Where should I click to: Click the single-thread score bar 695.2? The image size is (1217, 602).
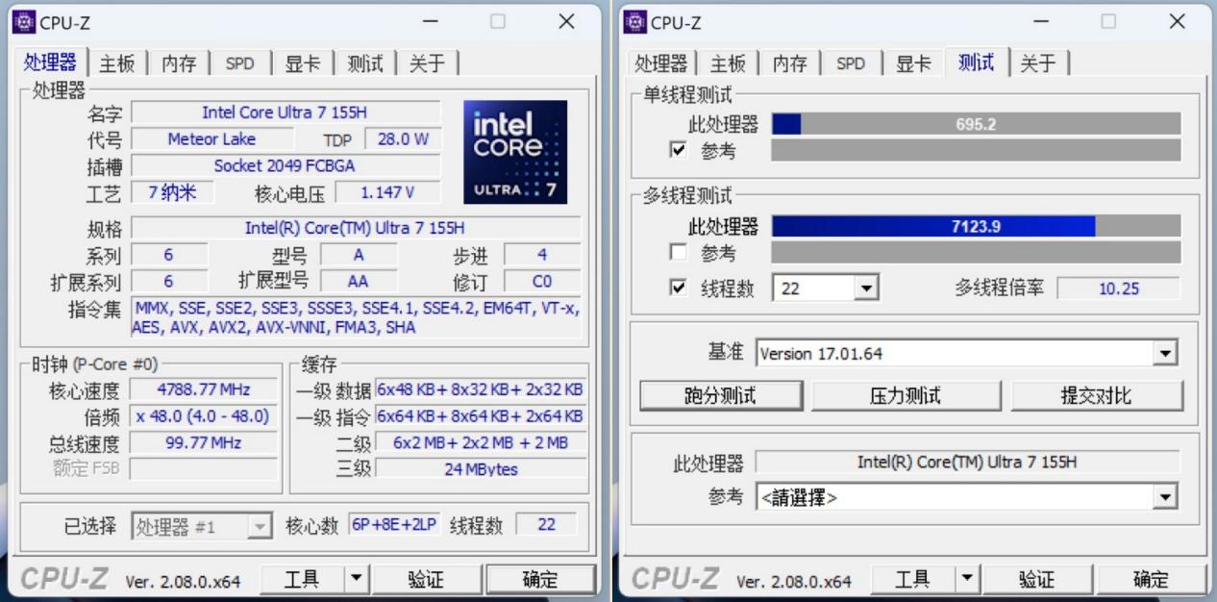coord(976,124)
